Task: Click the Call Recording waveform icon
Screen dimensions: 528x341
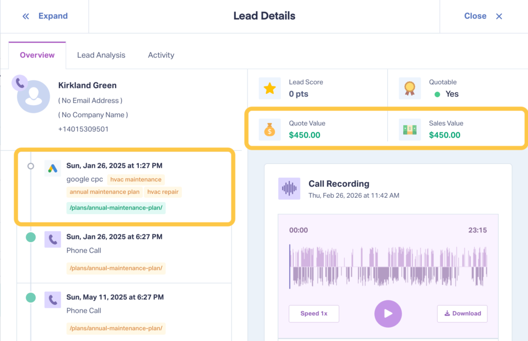Action: point(289,189)
